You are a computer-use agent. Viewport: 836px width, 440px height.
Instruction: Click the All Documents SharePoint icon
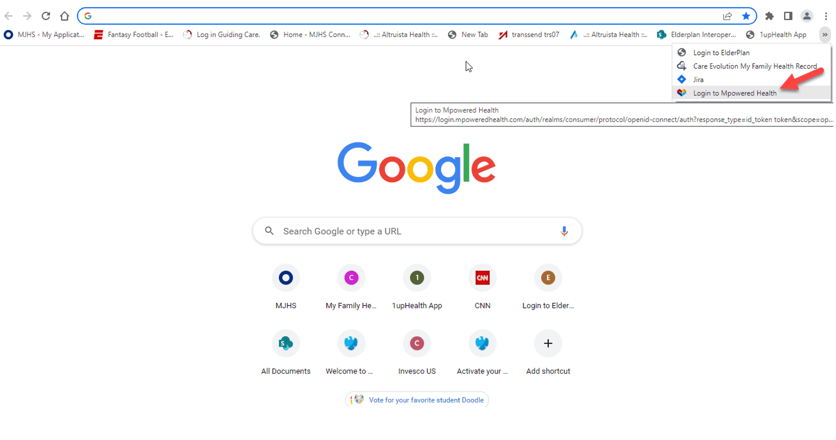(x=285, y=343)
